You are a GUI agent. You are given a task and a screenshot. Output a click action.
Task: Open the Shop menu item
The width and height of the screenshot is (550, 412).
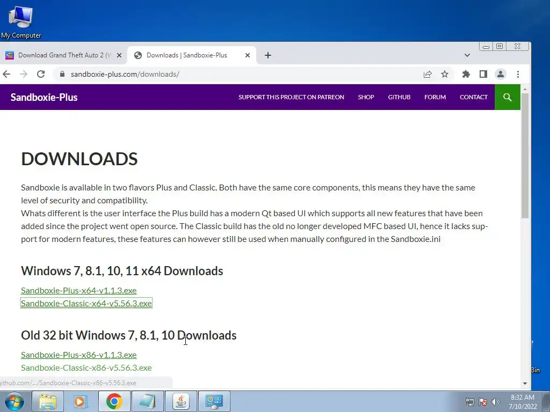[x=366, y=97]
